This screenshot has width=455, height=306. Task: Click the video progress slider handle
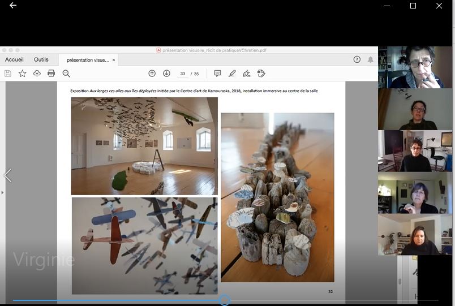coord(225,300)
